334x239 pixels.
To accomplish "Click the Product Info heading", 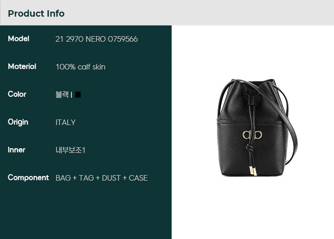I will coord(36,13).
